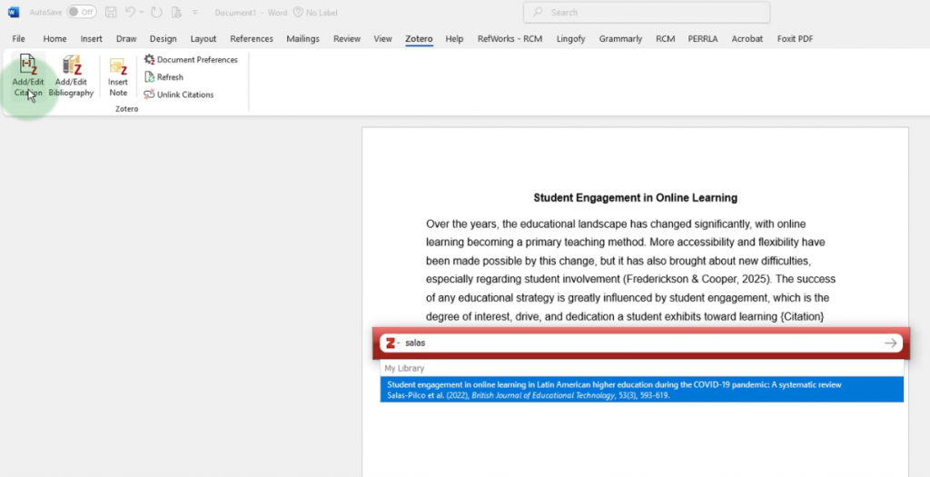Open the Grammarly ribbon tab
Image resolution: width=930 pixels, height=477 pixels.
pyautogui.click(x=621, y=39)
